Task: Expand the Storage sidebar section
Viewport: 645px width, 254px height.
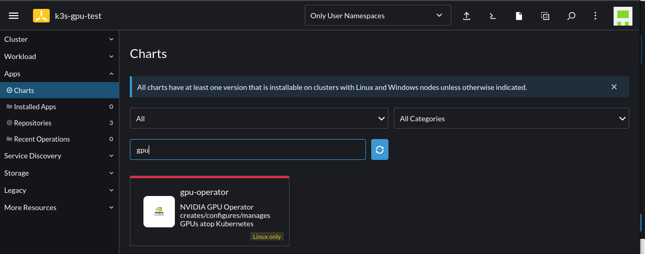Action: tap(59, 173)
